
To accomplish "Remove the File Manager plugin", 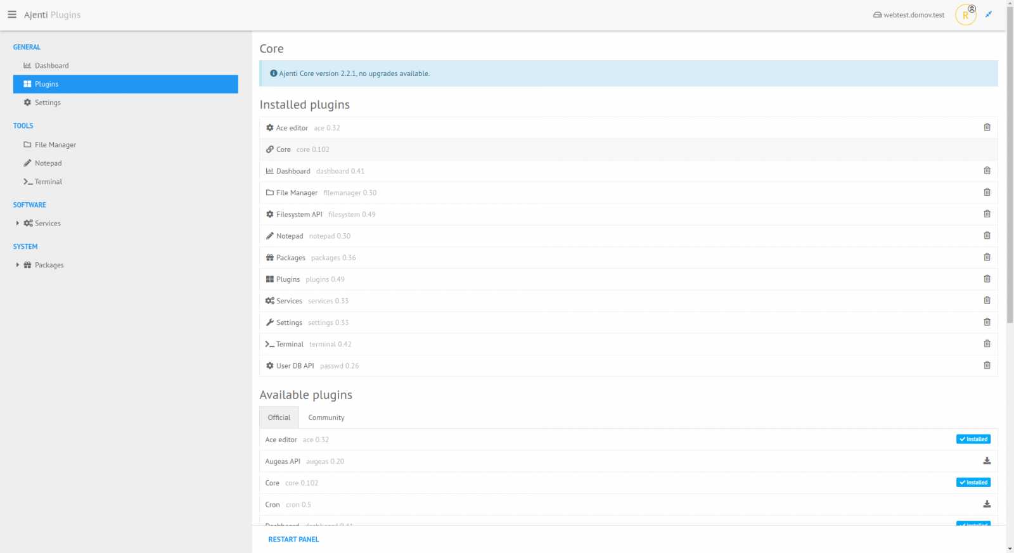I will (x=987, y=192).
